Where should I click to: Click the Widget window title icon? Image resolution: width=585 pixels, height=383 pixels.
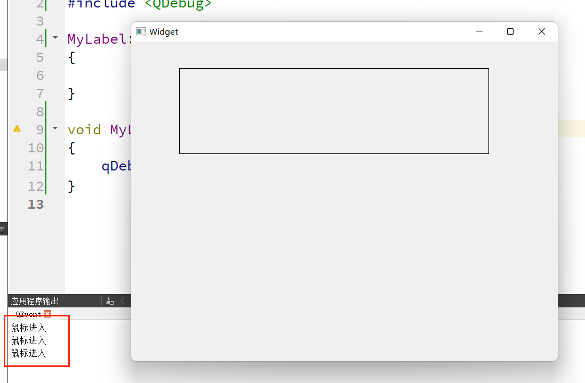click(x=141, y=31)
